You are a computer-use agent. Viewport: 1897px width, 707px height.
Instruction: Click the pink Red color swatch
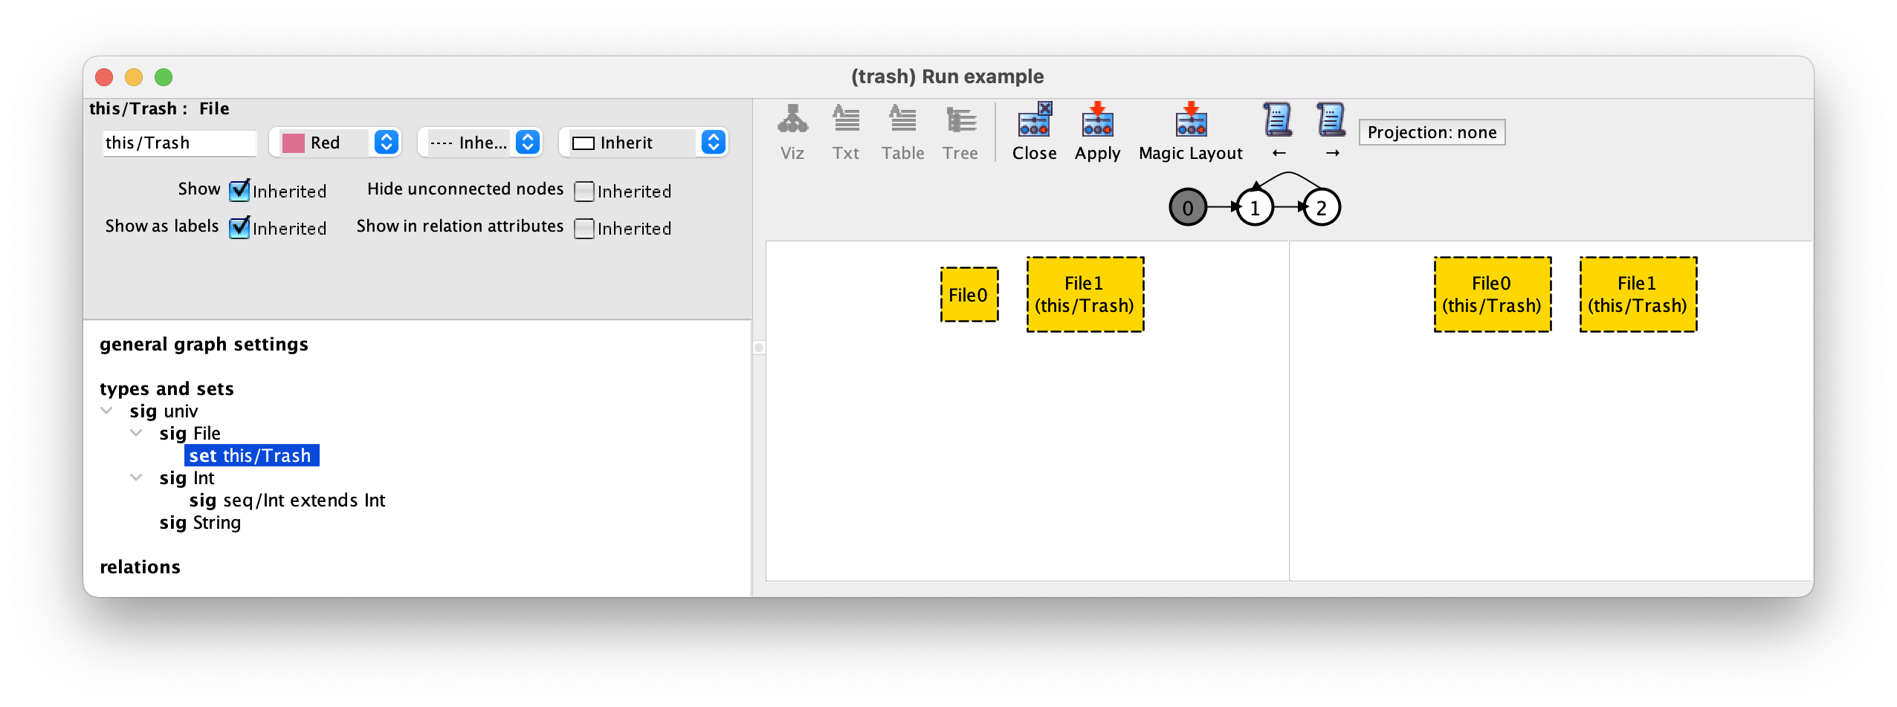pos(294,143)
